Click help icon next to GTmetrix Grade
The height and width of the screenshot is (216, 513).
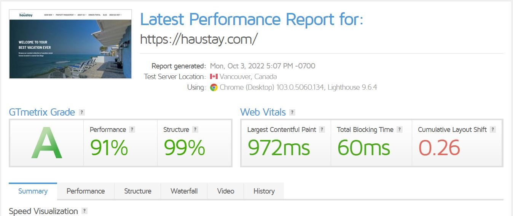coord(81,113)
